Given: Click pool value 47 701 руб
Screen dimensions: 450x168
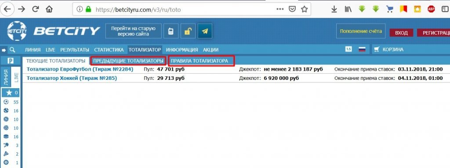Looking at the screenshot, I should point(171,69).
